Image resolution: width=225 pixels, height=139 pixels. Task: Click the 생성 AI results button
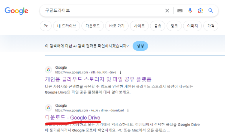point(140,46)
